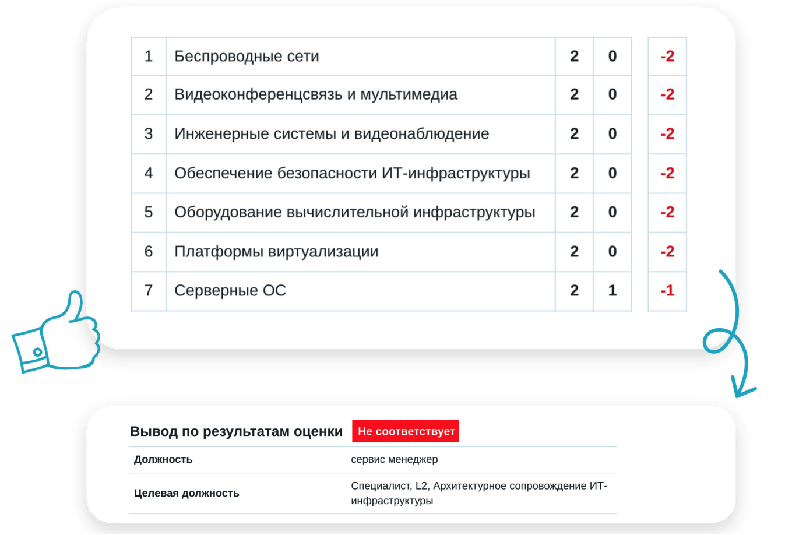Click the -2 gap value for Беспроводные сети
Viewport: 785px width, 535px height.
(667, 56)
